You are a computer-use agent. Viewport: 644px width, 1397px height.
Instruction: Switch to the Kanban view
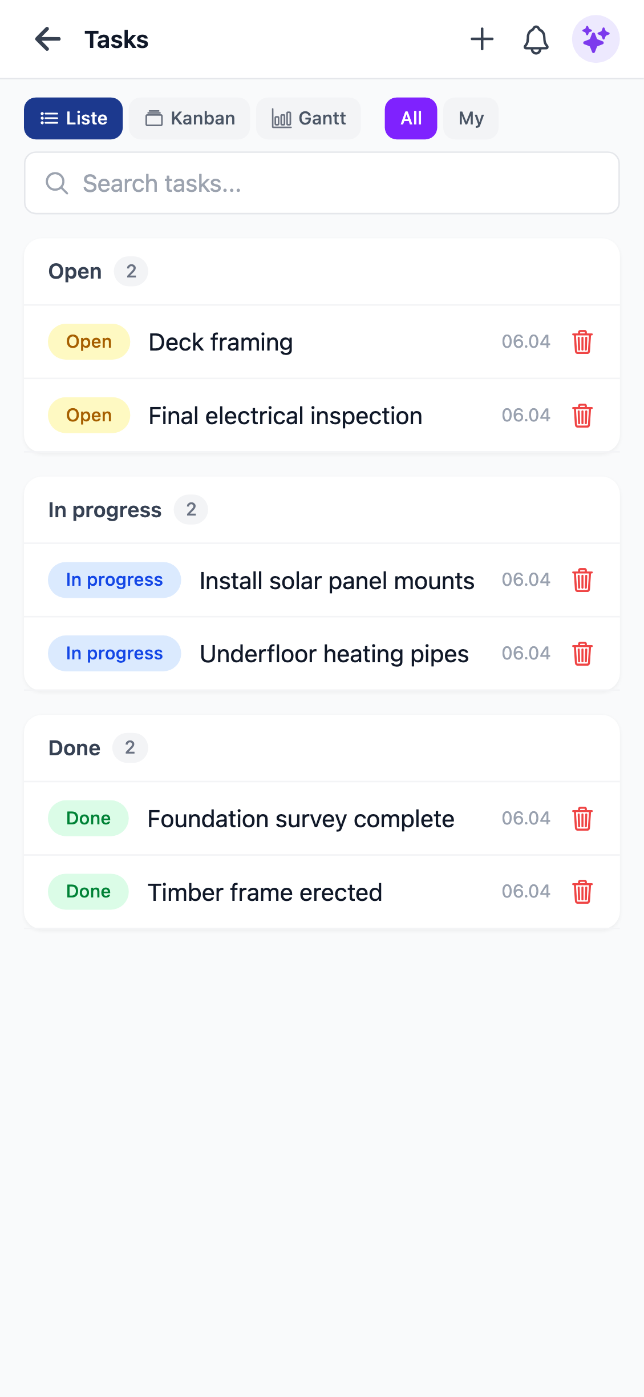click(189, 118)
